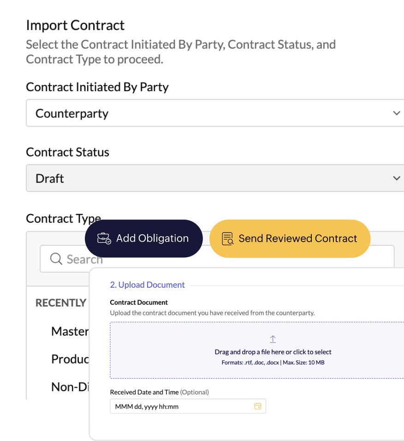Click the briefcase icon on Add Obligation
The height and width of the screenshot is (441, 404).
pyautogui.click(x=104, y=238)
